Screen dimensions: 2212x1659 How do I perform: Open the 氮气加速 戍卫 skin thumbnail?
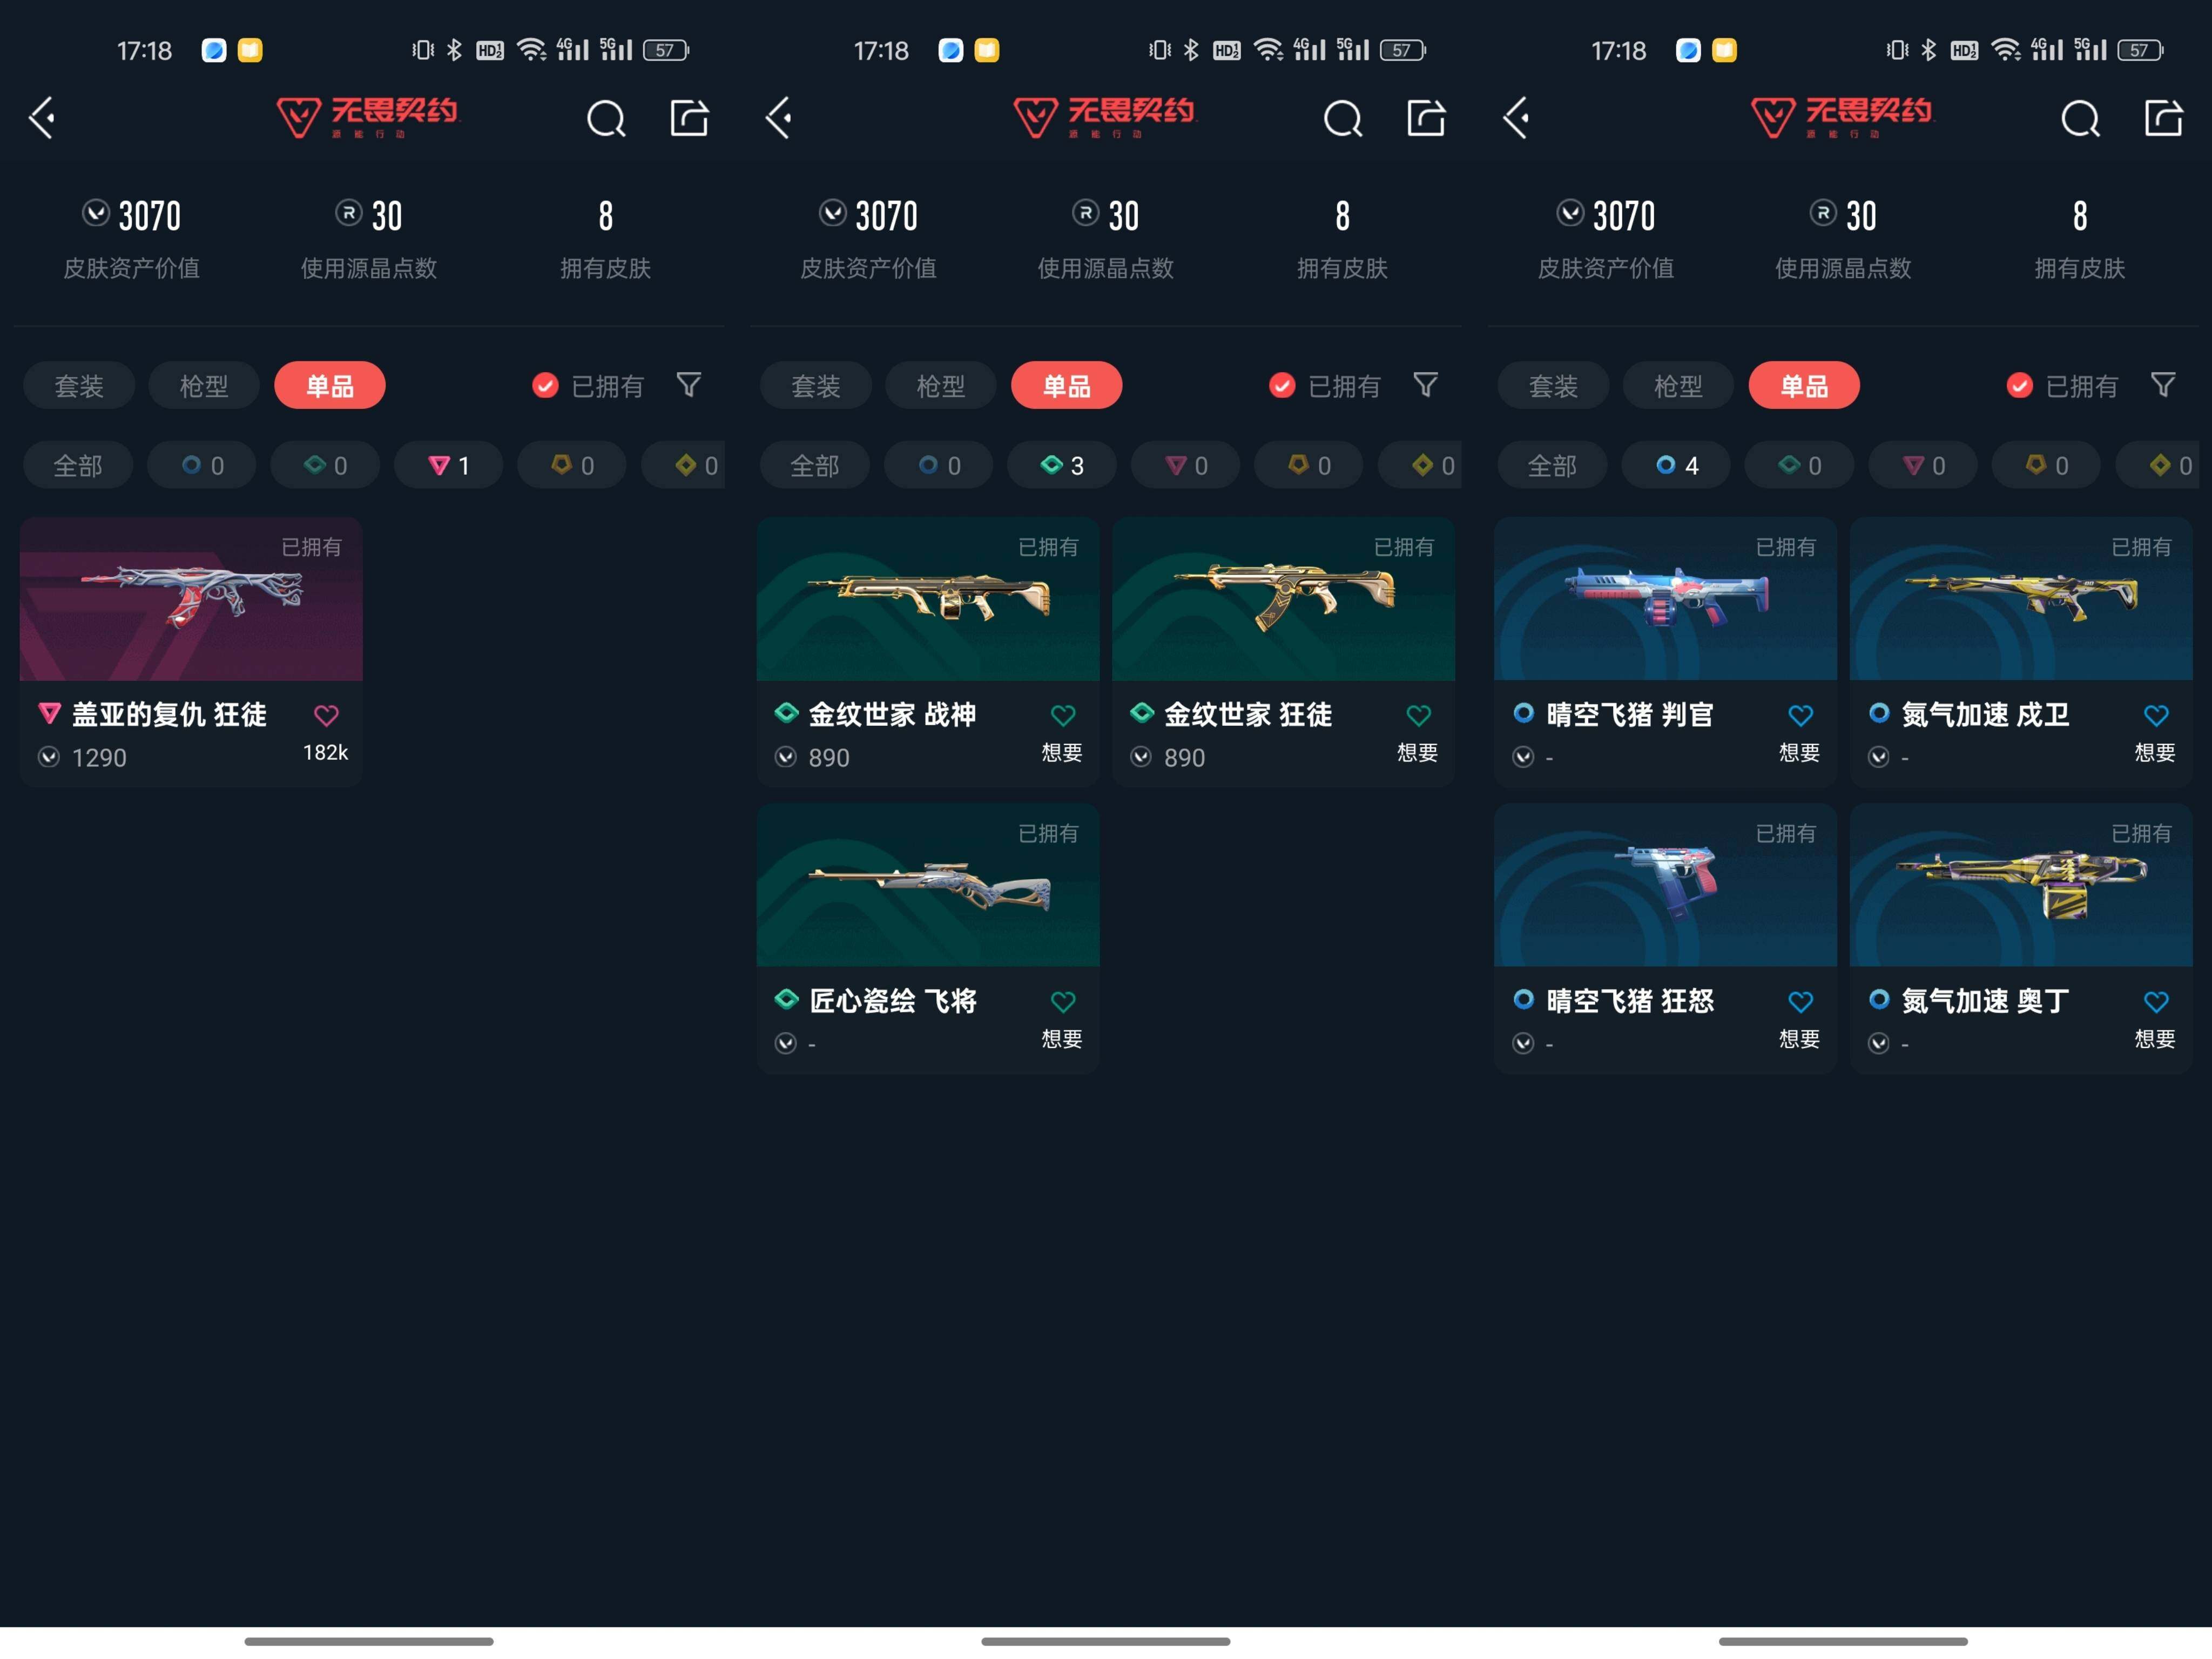[2020, 599]
